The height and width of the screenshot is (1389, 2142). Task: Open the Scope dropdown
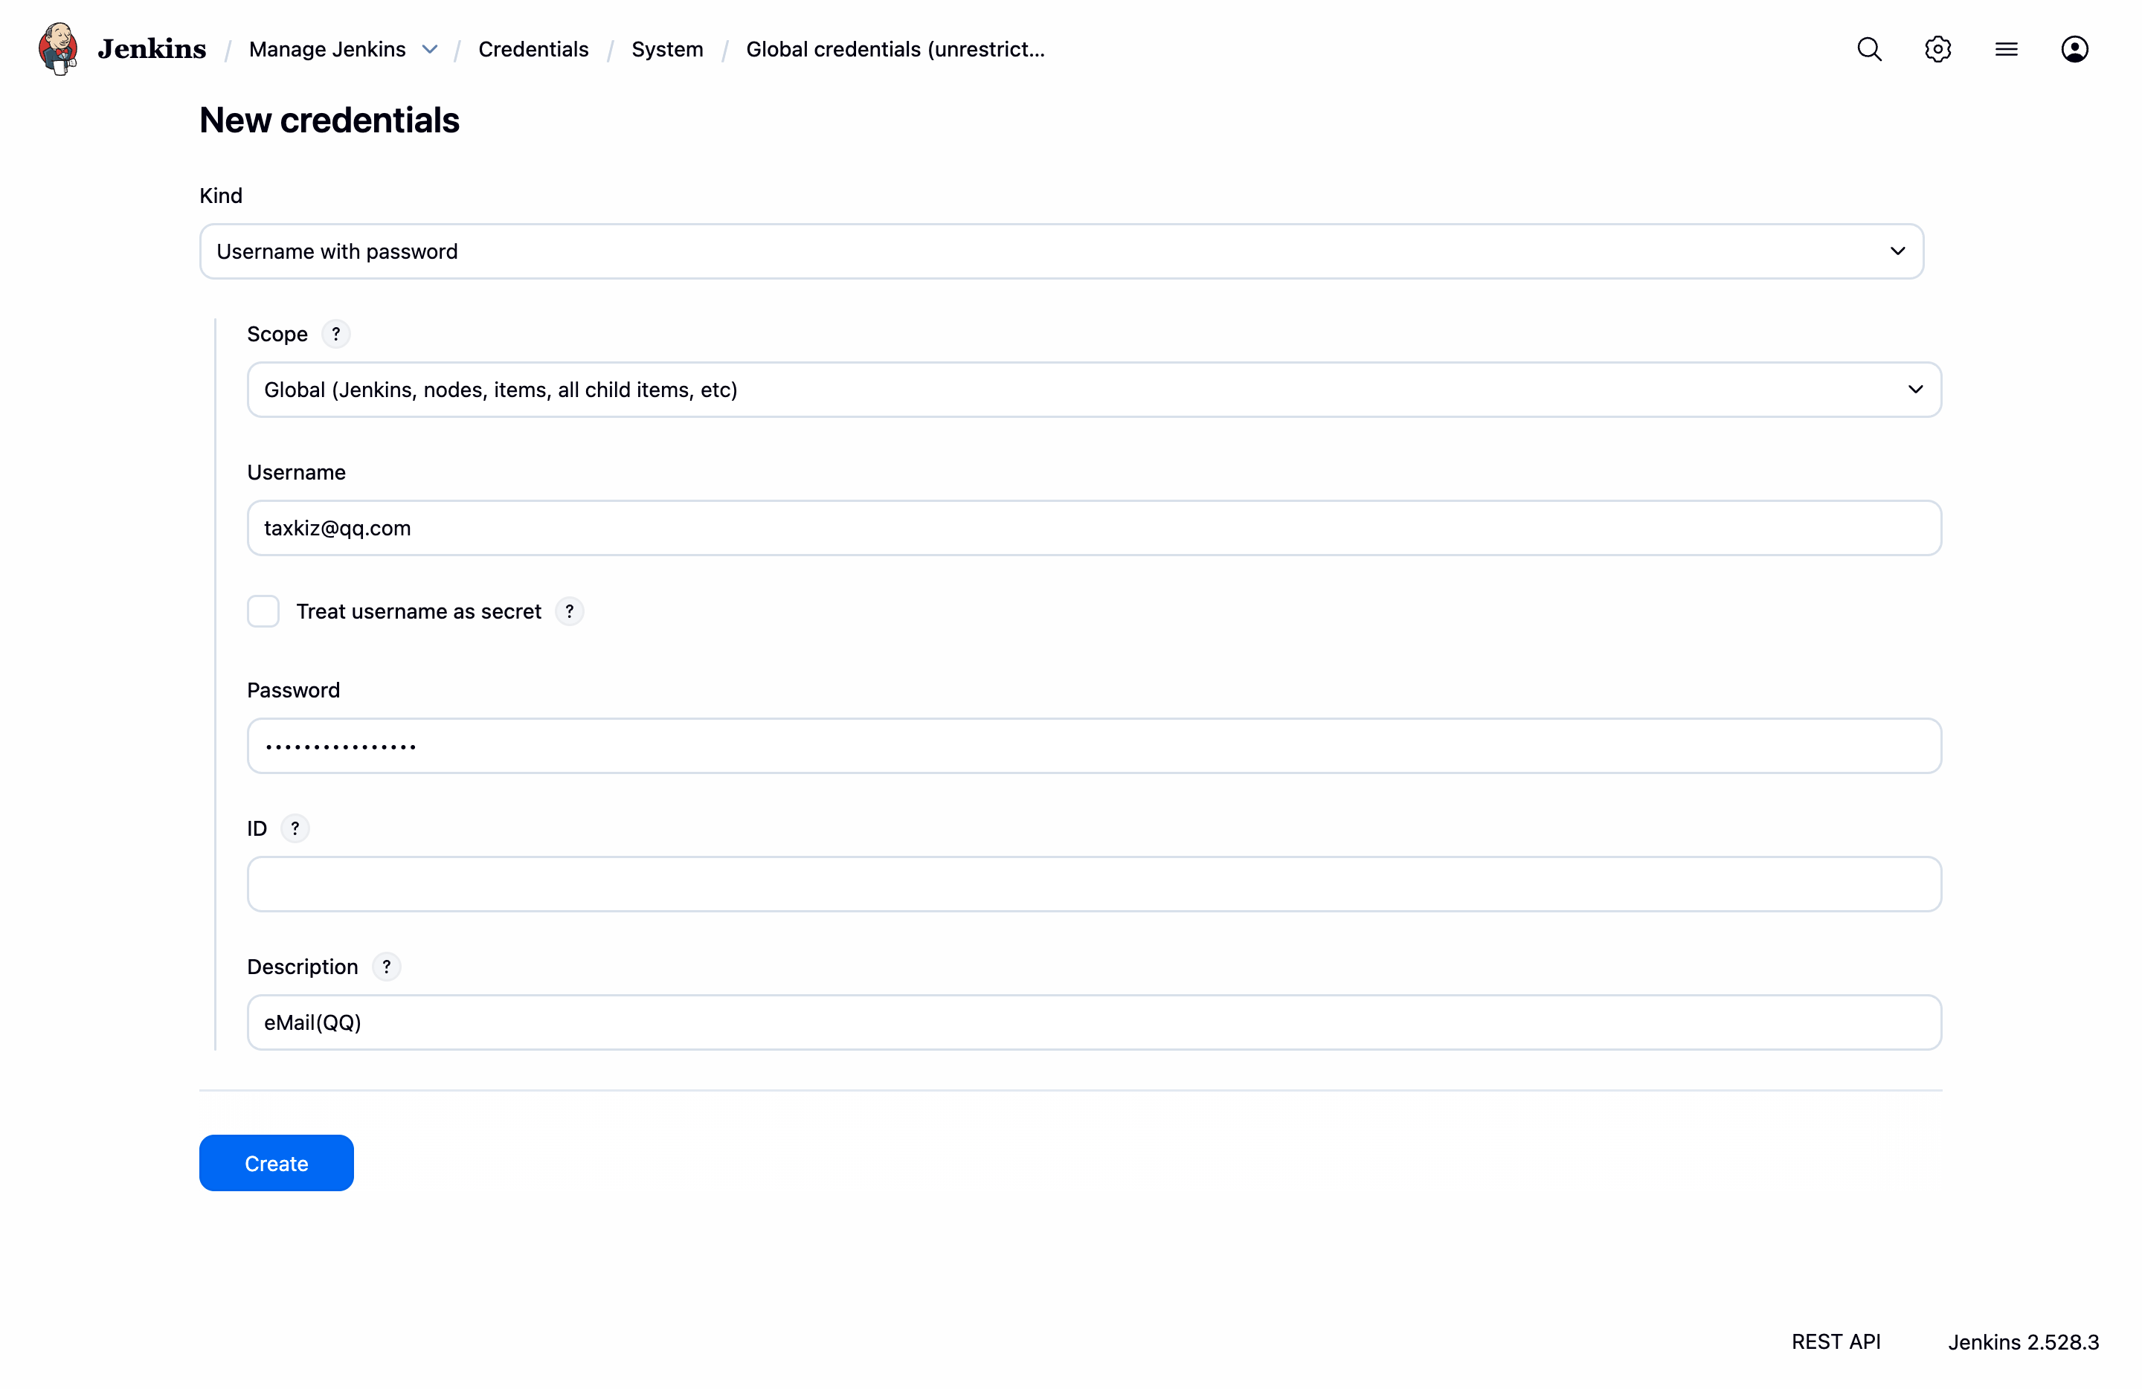[1093, 390]
